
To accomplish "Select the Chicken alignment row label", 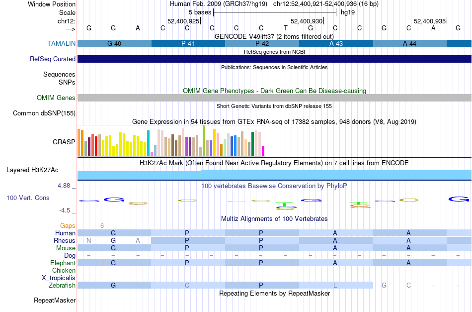I will [x=64, y=270].
